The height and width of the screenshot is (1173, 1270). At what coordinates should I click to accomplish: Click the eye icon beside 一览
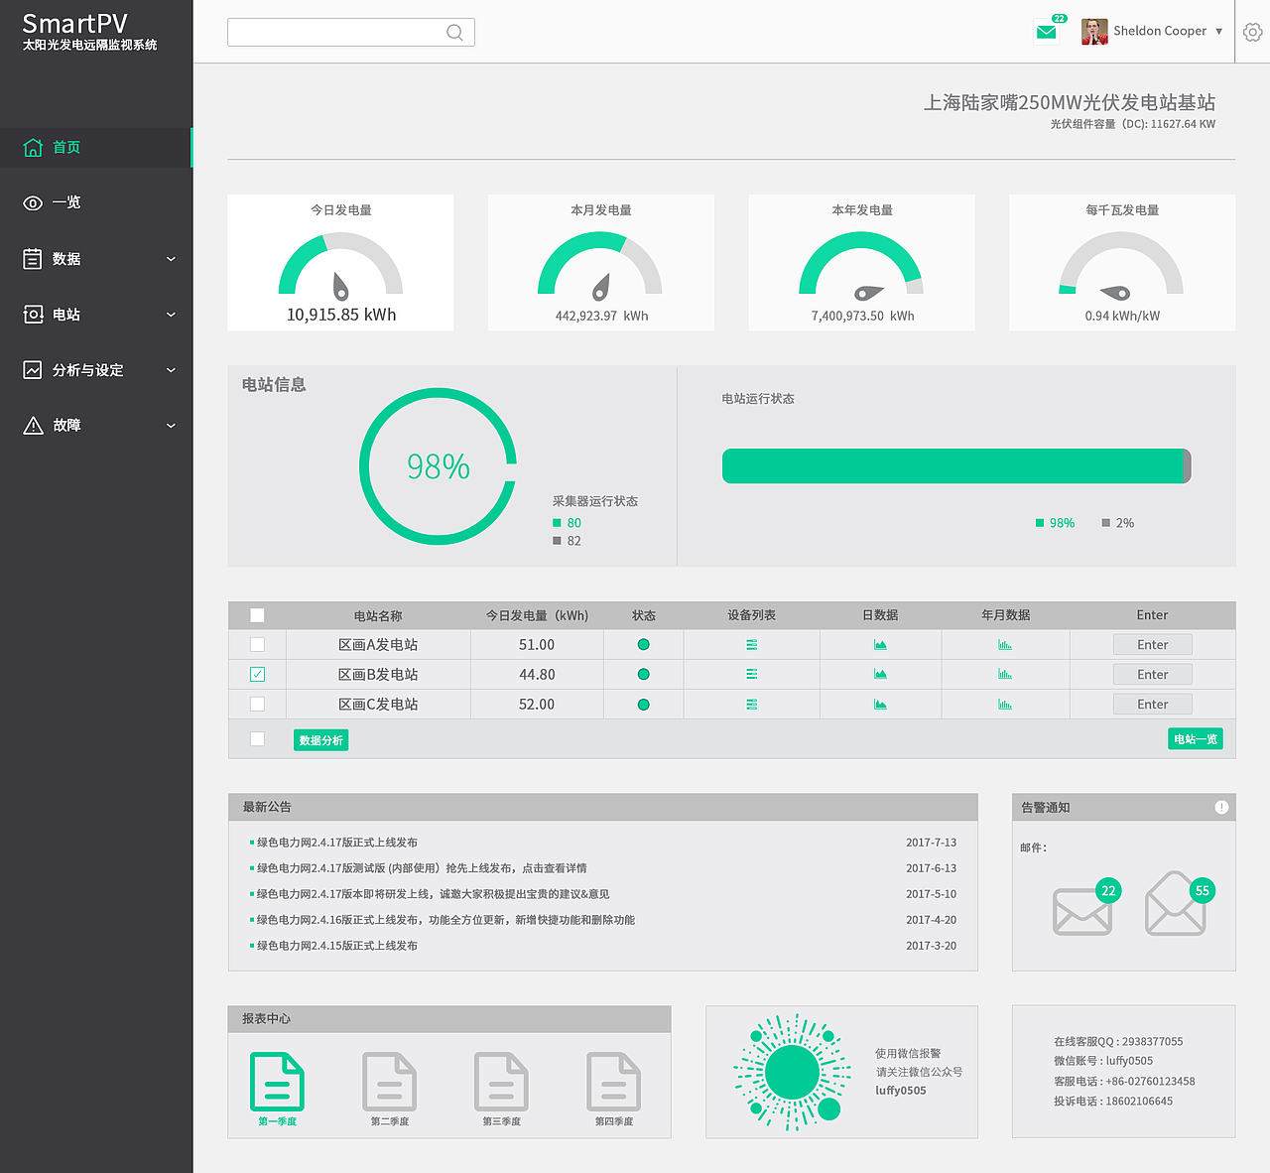33,203
